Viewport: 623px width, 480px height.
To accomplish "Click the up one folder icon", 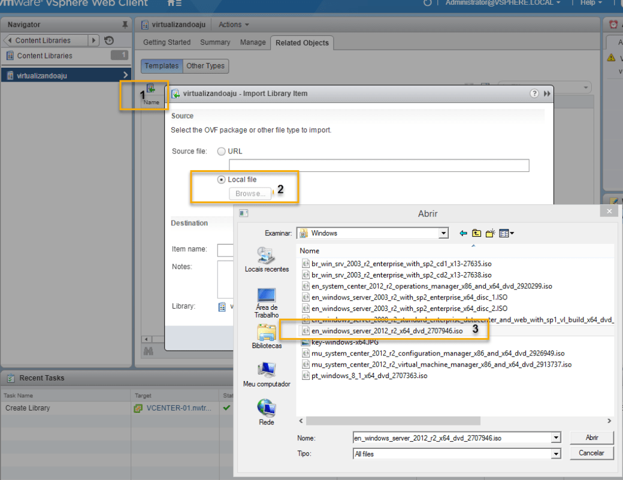I will [477, 233].
